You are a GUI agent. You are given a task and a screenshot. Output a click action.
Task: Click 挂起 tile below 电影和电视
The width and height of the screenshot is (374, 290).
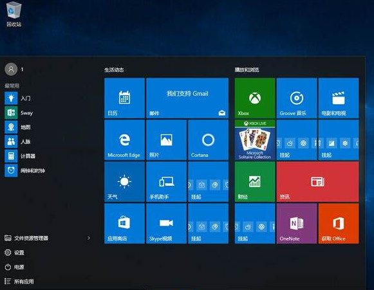[339, 140]
